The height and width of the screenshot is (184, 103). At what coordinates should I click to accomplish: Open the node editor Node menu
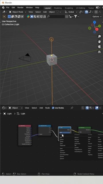tap(47, 108)
